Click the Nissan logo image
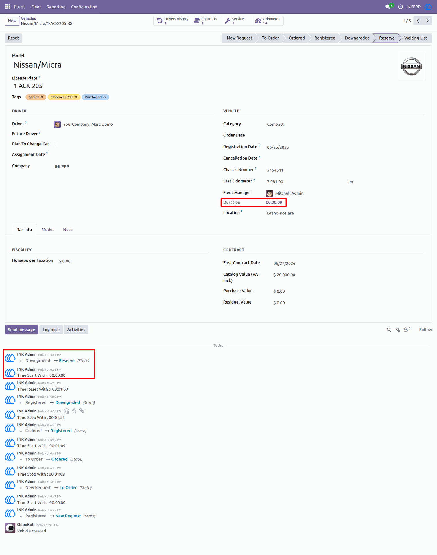The width and height of the screenshot is (437, 555). [x=412, y=66]
